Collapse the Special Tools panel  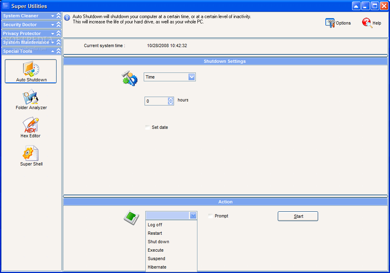click(x=31, y=51)
